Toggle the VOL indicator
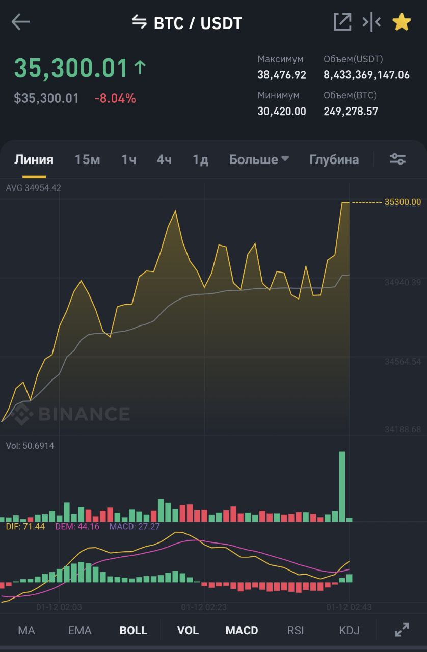The height and width of the screenshot is (652, 427). pyautogui.click(x=188, y=630)
